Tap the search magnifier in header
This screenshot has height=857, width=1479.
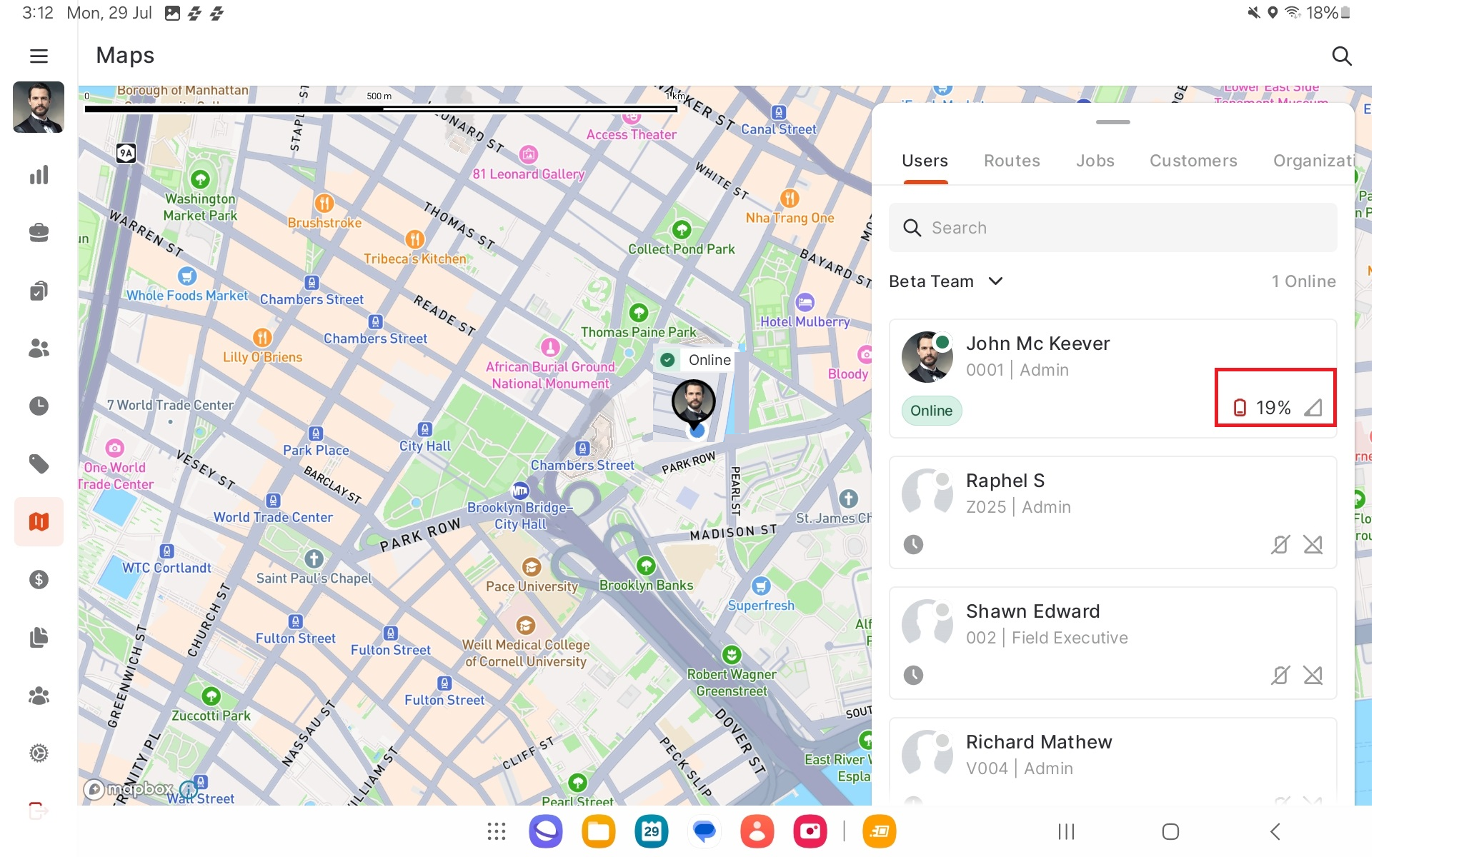point(1341,56)
